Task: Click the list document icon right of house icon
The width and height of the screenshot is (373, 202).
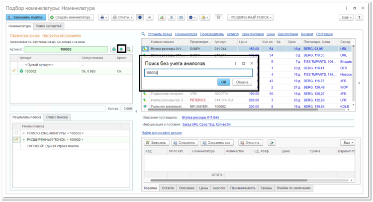Action: point(172,17)
